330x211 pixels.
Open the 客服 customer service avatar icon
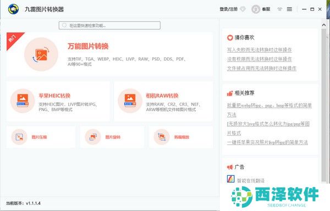(256, 9)
